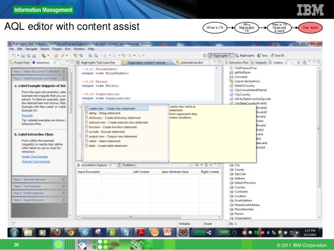Screen dimensions: 334x250
Task: Click the Print toolbar icon
Action: click(x=34, y=55)
